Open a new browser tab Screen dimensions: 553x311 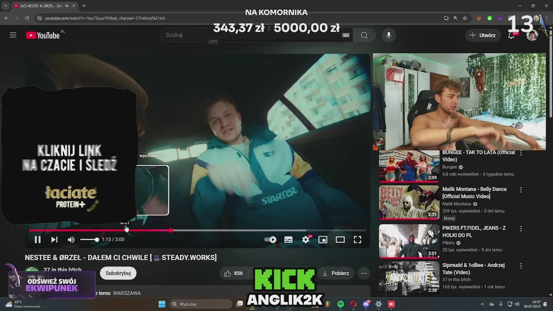[84, 6]
